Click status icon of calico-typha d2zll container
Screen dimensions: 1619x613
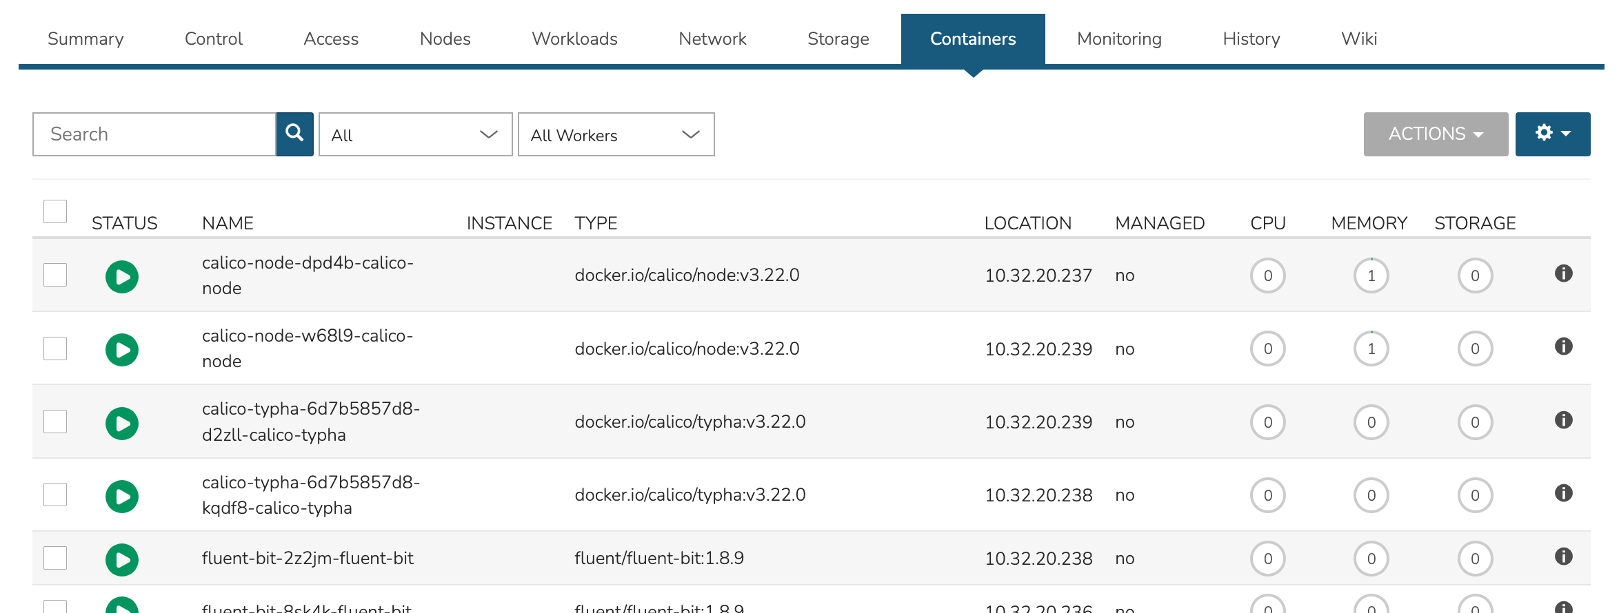(122, 423)
